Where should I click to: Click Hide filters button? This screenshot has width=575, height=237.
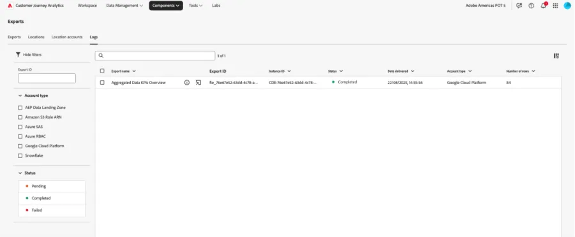pos(29,55)
